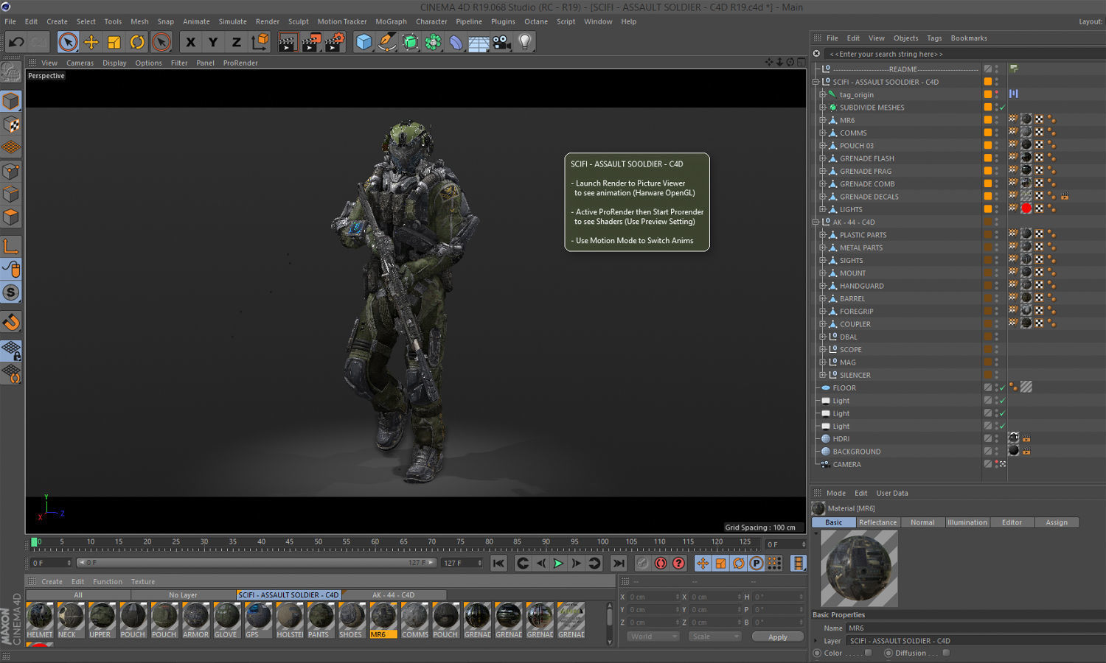Screen dimensions: 1106x663
Task: Click the Make Editable icon in left palette
Action: [11, 72]
